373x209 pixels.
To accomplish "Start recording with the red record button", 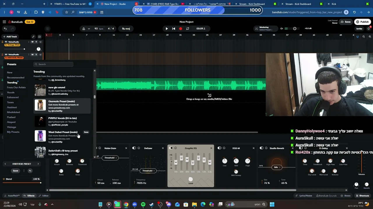I will point(181,28).
